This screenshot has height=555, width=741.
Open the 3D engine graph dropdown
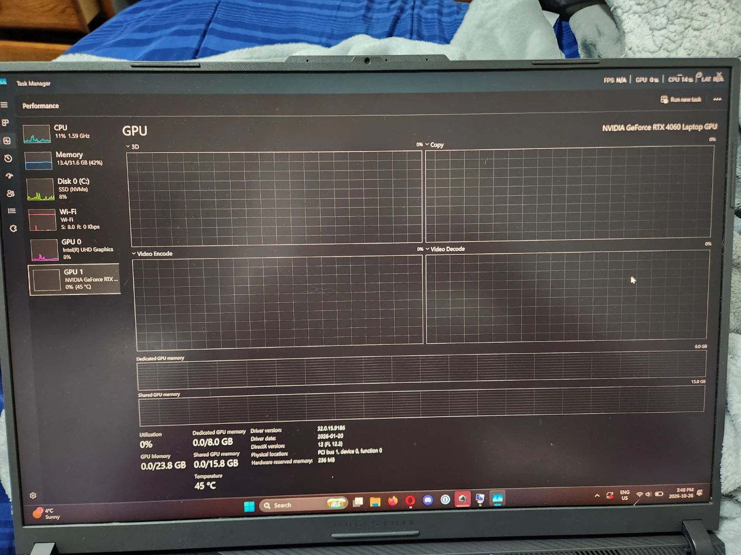click(x=132, y=146)
